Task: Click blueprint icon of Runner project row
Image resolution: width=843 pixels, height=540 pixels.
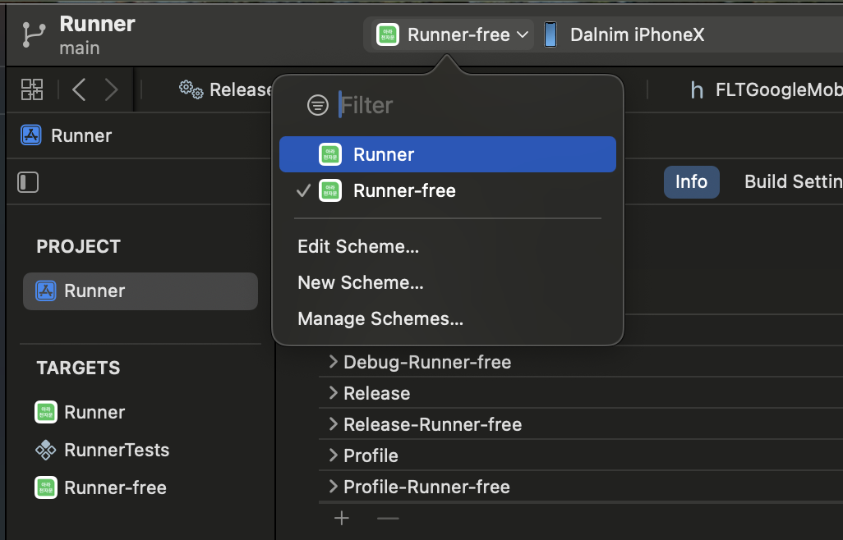Action: tap(46, 291)
